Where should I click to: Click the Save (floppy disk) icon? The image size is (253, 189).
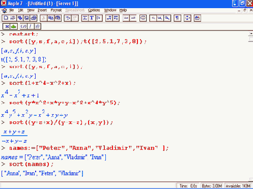(x=26, y=18)
